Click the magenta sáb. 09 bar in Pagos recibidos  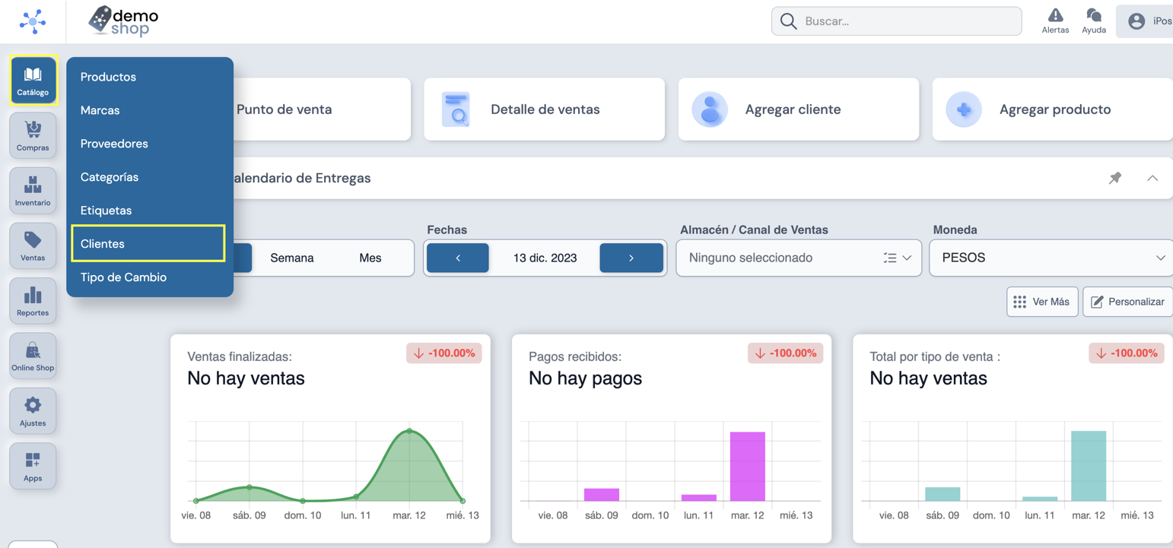(x=602, y=495)
